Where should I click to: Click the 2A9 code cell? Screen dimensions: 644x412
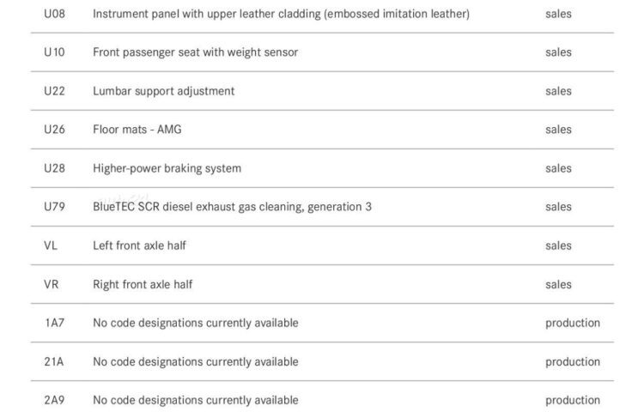coord(53,400)
